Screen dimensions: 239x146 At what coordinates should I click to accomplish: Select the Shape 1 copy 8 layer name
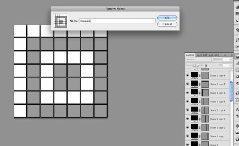217,76
